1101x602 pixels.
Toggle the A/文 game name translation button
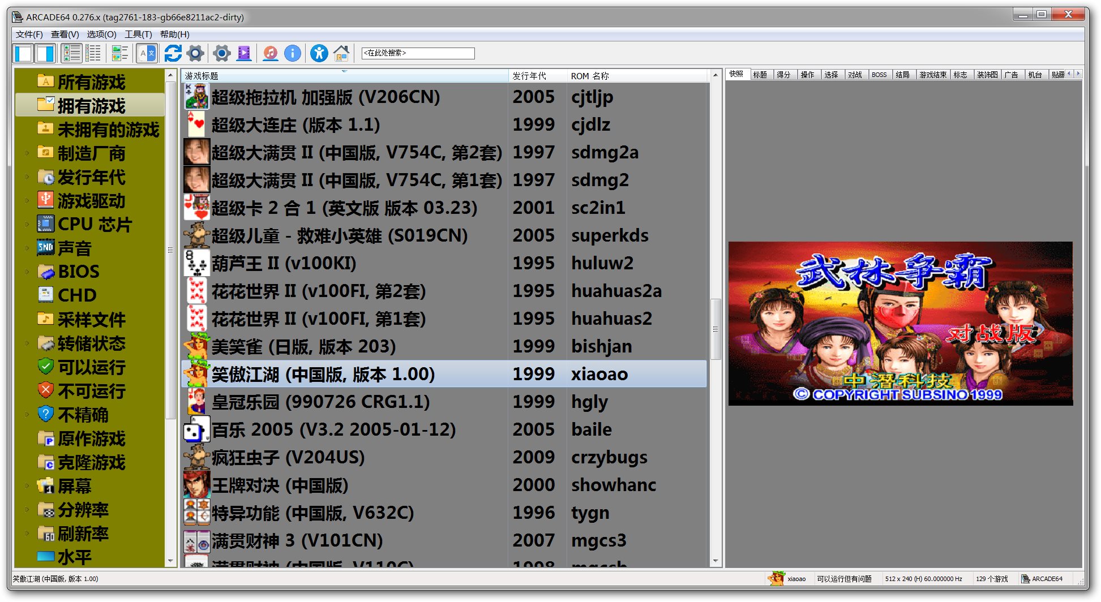[147, 54]
